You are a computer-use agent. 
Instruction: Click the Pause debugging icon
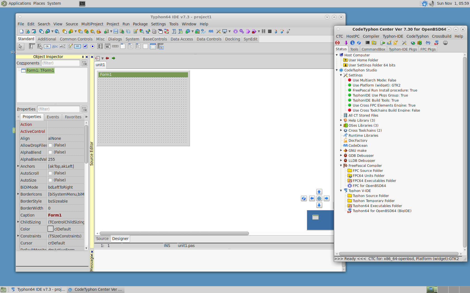coord(263,31)
